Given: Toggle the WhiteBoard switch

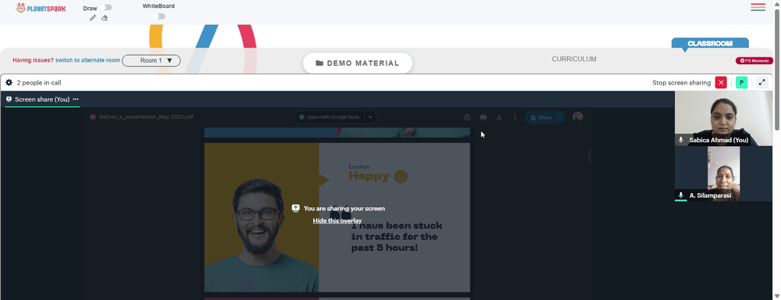Looking at the screenshot, I should tap(159, 16).
